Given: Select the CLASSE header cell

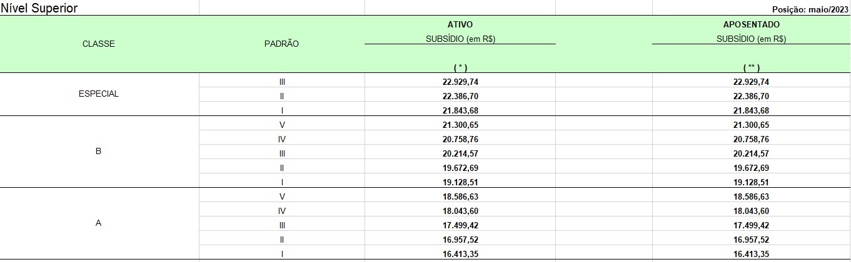Looking at the screenshot, I should tap(99, 44).
